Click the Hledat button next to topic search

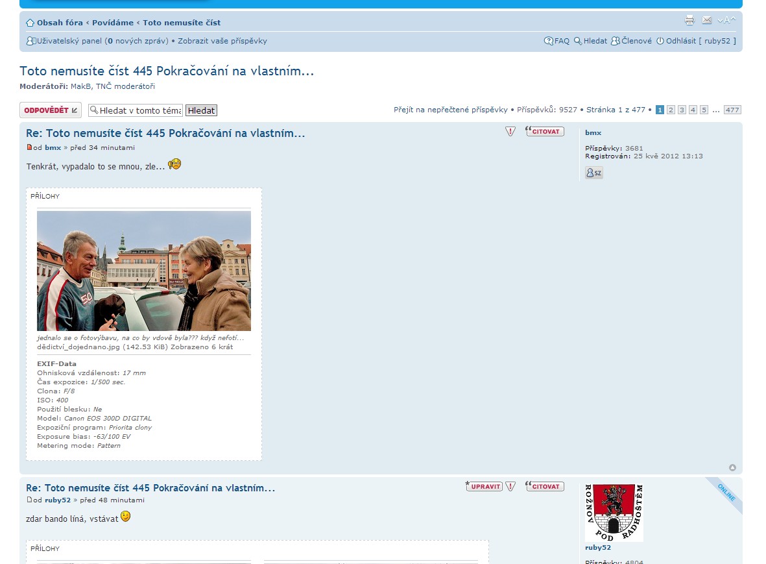[x=201, y=110]
